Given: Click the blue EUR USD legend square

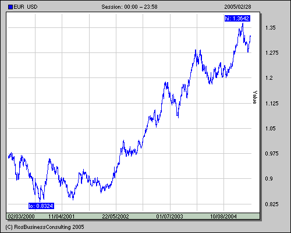Looking at the screenshot, I should pyautogui.click(x=10, y=7).
